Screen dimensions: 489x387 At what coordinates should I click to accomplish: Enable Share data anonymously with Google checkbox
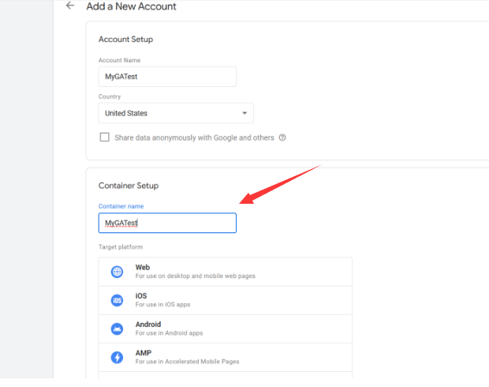coord(105,137)
